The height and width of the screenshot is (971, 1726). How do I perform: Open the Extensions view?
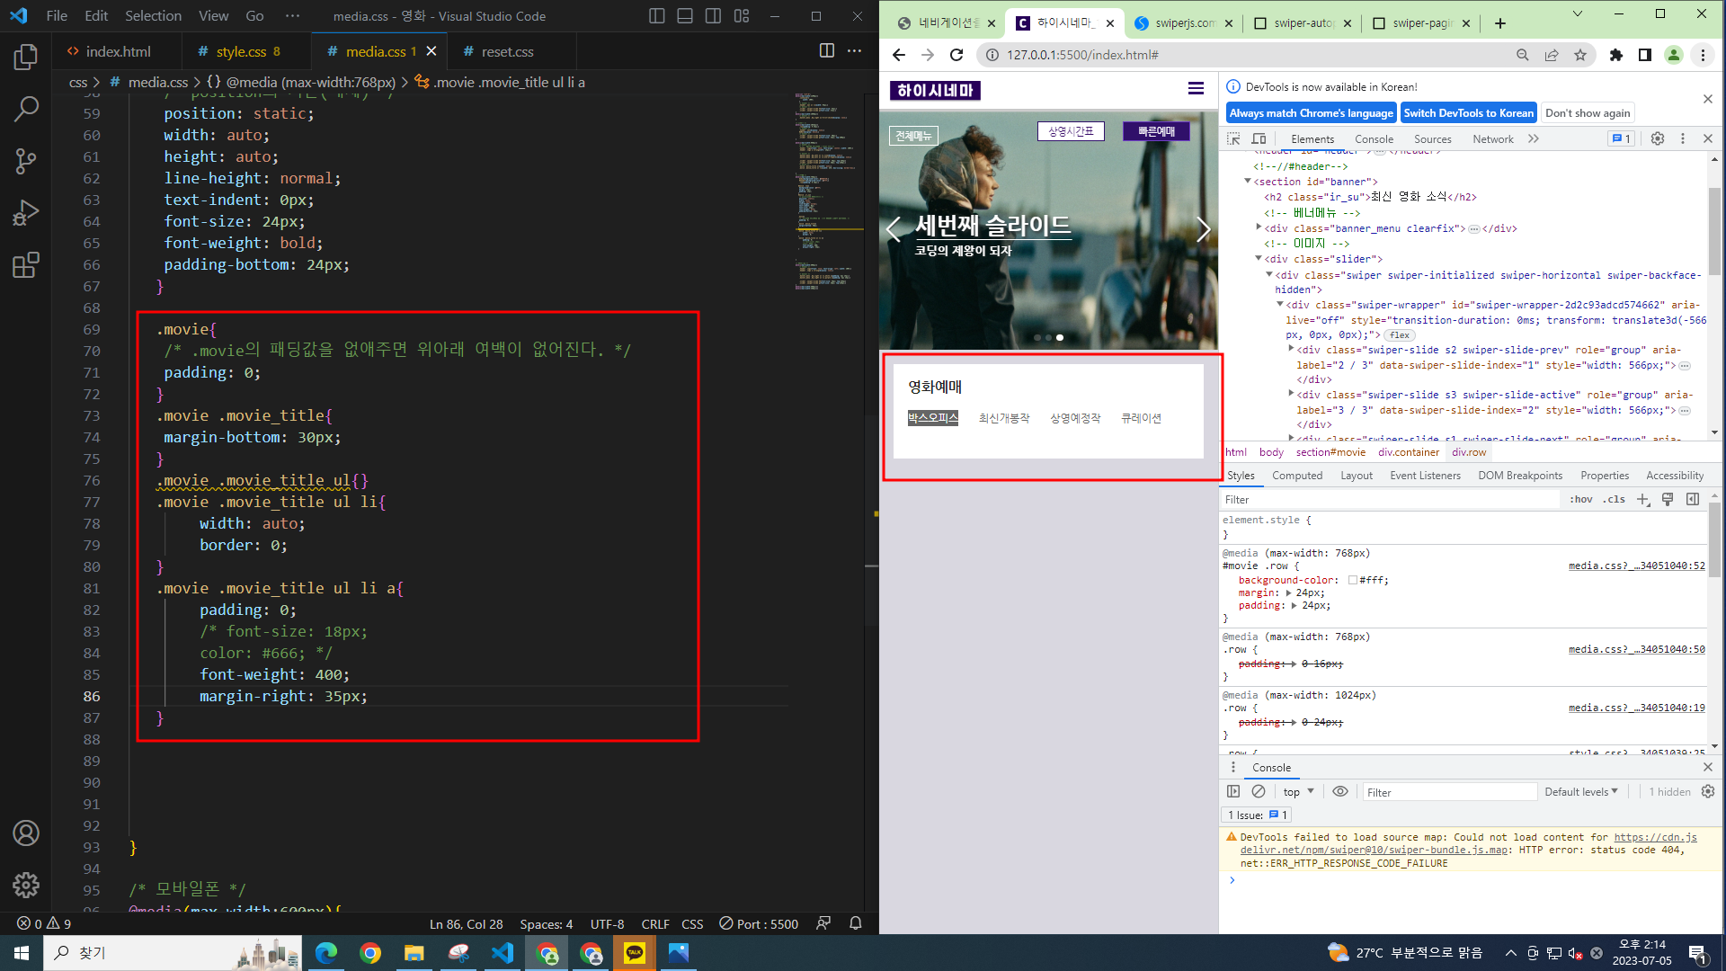(26, 265)
